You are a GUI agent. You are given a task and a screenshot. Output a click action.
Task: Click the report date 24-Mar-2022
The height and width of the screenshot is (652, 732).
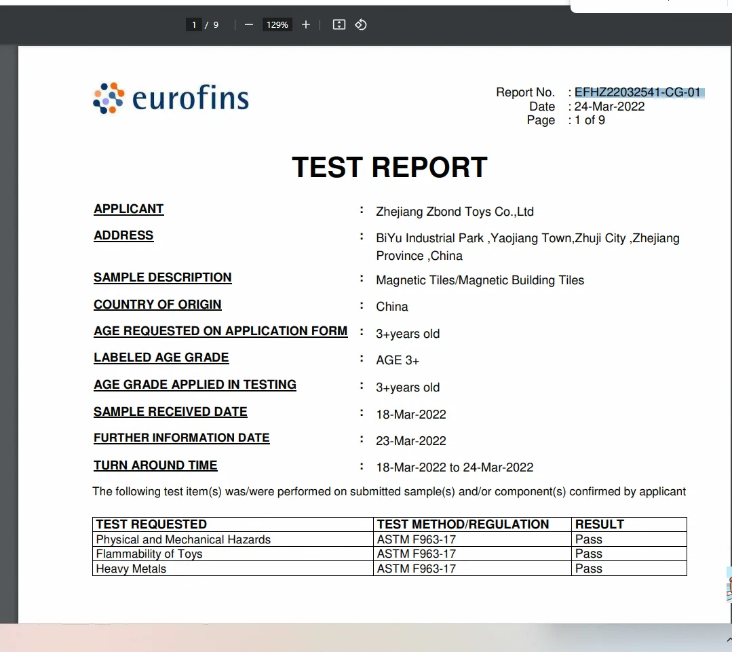pos(609,107)
